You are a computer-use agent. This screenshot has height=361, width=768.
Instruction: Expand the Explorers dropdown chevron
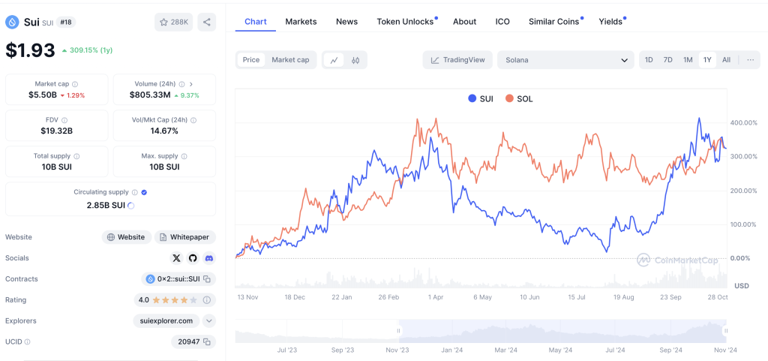pos(208,320)
